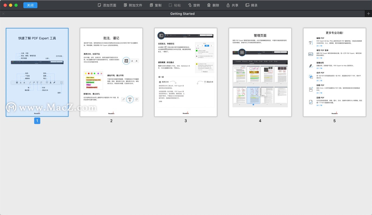Click the 摘录 (Extract) toolbar icon

[x=252, y=5]
